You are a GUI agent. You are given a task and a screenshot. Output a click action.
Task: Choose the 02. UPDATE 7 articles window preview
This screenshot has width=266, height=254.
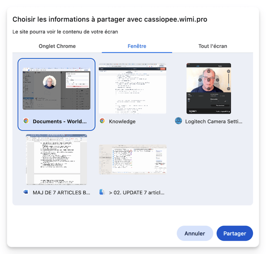tap(133, 160)
